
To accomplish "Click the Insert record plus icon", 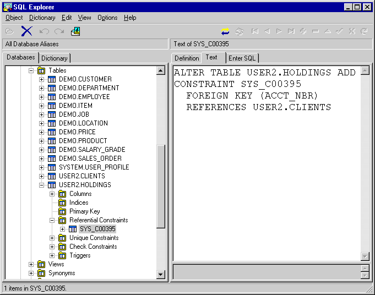I will pos(303,31).
